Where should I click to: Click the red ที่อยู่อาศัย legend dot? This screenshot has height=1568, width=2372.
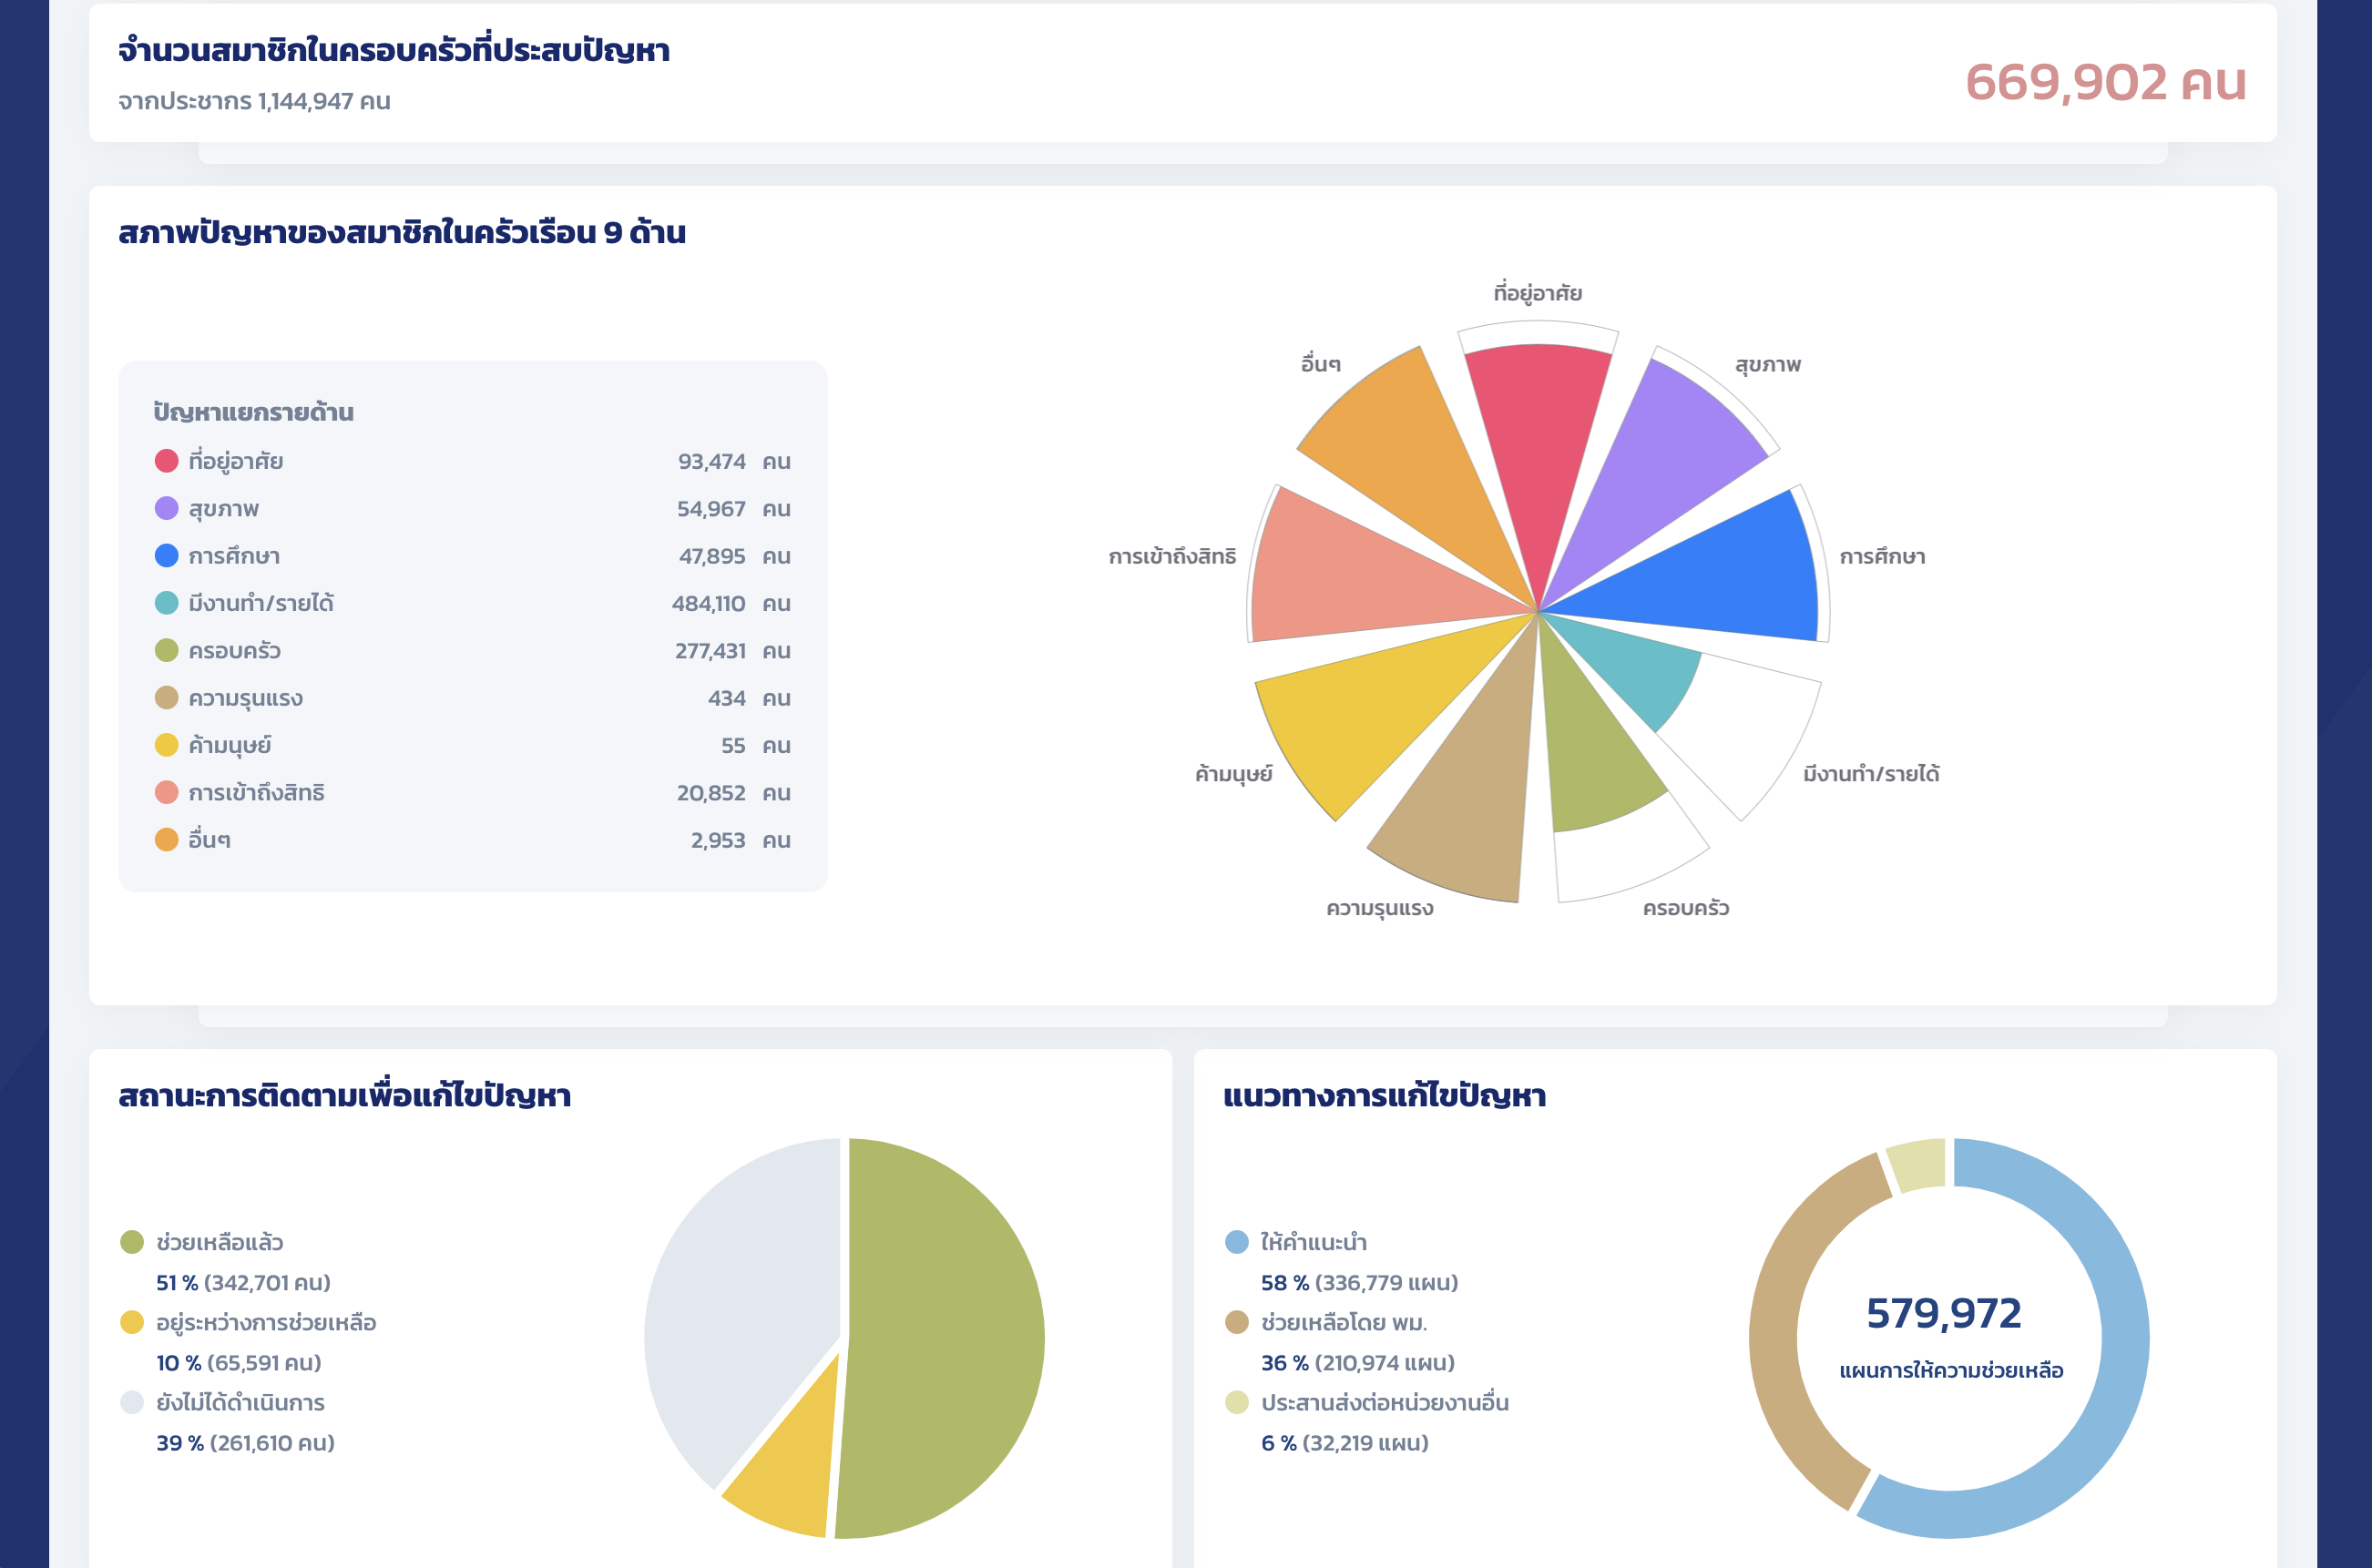click(166, 461)
